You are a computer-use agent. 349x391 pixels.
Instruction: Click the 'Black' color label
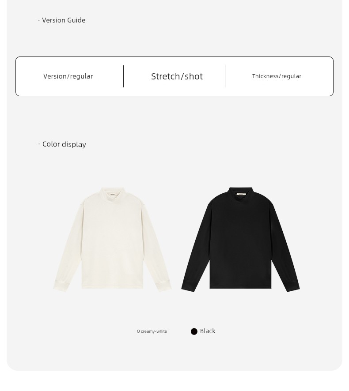pyautogui.click(x=208, y=331)
